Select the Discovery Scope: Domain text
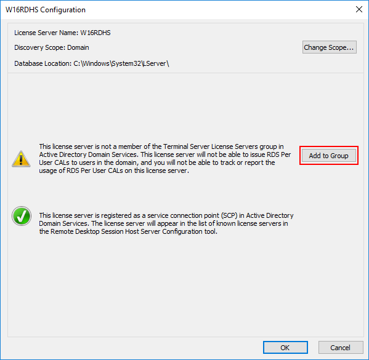 click(x=52, y=47)
